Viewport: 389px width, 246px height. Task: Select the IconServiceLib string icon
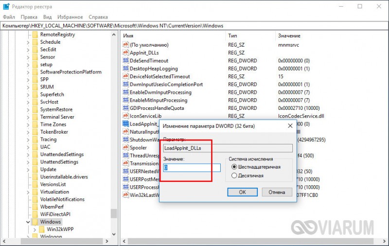[x=125, y=116]
